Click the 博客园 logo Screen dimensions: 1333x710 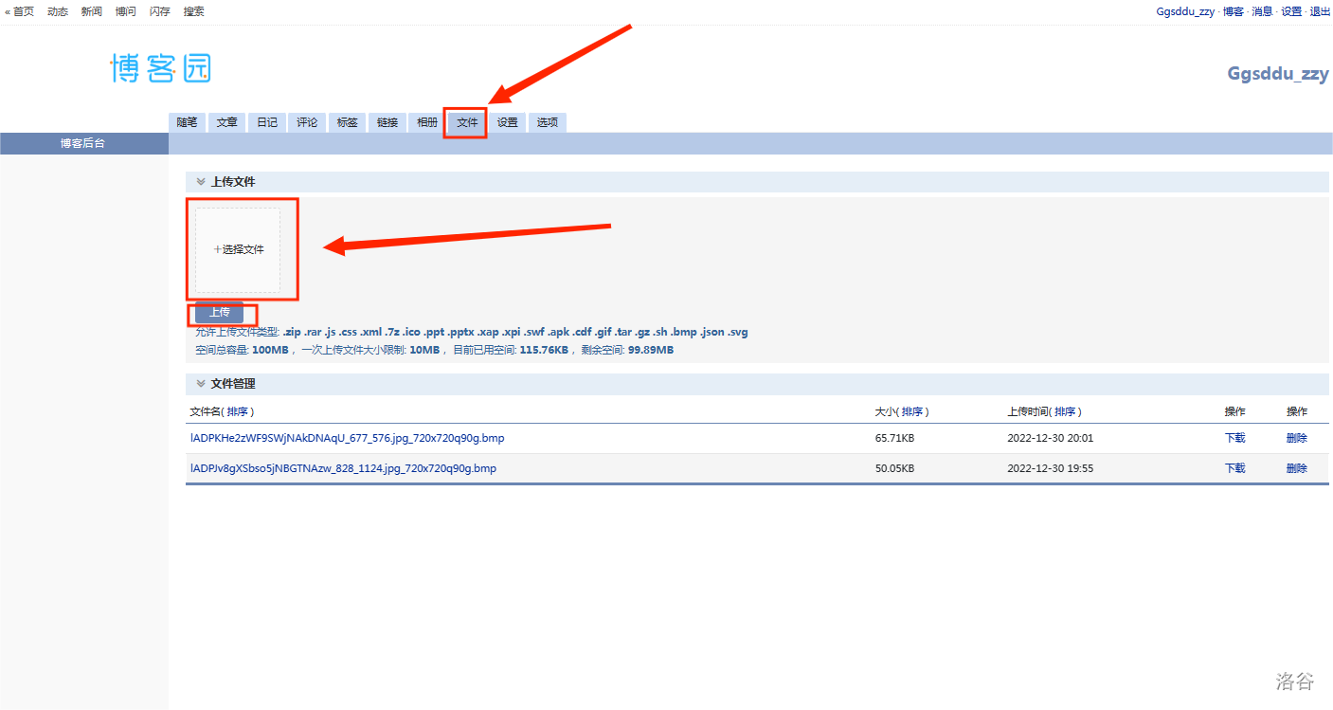click(x=160, y=68)
